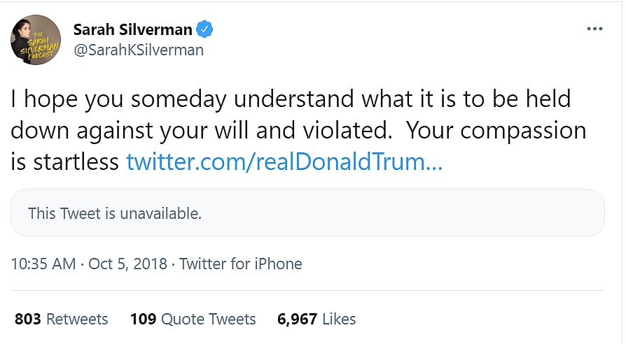Image resolution: width=626 pixels, height=344 pixels.
Task: Open the three-dot more options menu
Action: (594, 29)
